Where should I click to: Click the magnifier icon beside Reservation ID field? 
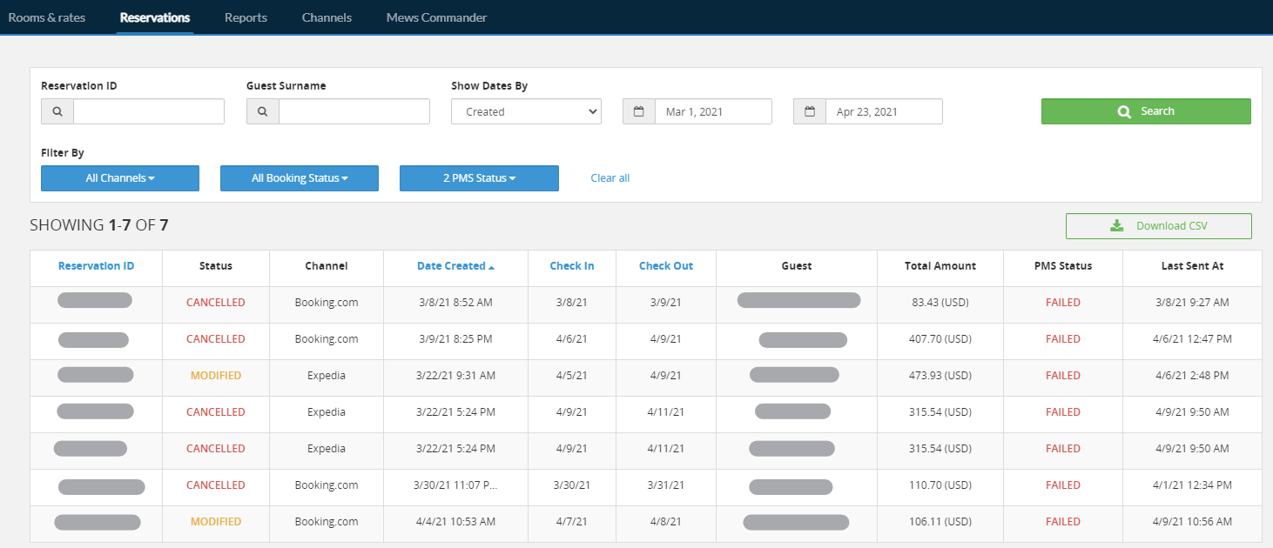57,111
